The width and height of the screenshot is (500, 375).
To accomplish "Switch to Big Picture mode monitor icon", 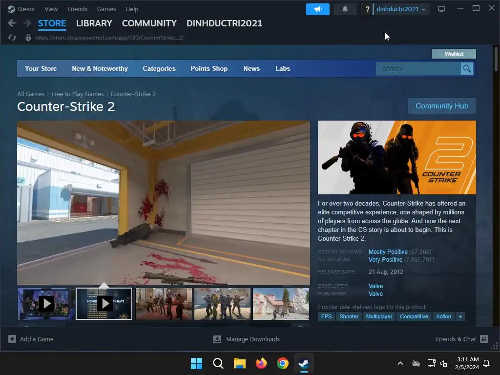I will point(441,9).
